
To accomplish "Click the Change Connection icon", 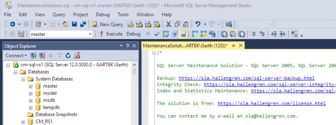I will (x=21, y=34).
